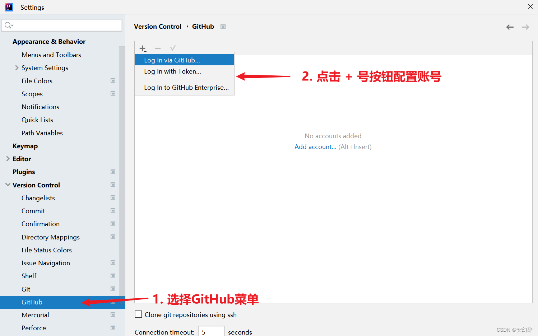Screen dimensions: 538x336
Task: Click the back navigation arrow
Action: tap(510, 27)
